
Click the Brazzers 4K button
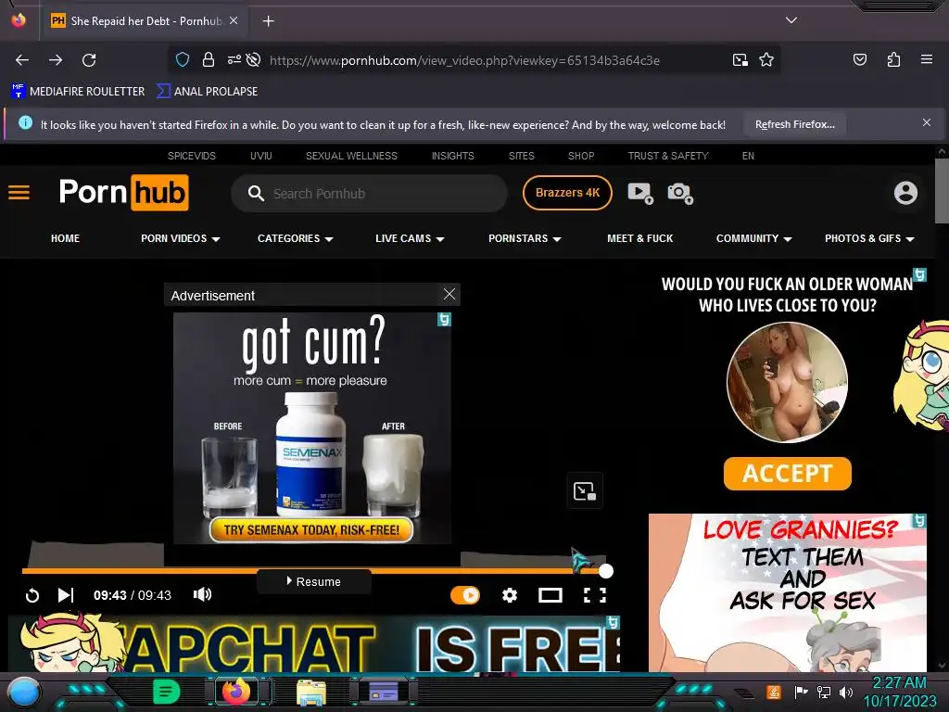pos(567,193)
